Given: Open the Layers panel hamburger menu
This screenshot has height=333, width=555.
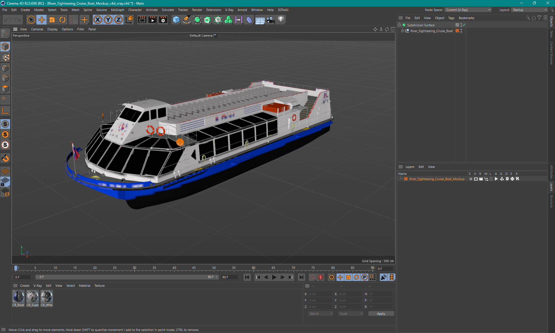Looking at the screenshot, I should pyautogui.click(x=401, y=167).
